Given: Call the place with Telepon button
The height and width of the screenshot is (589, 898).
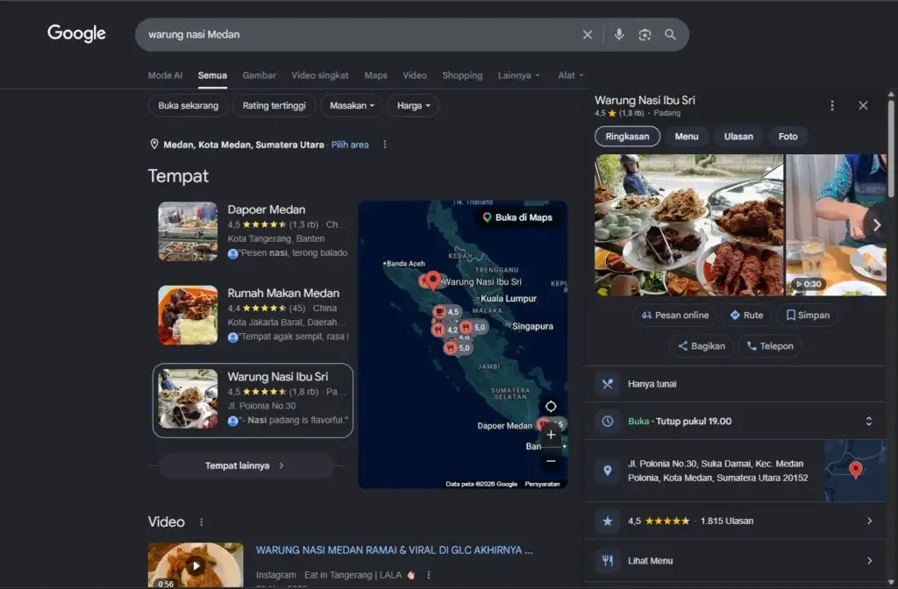Looking at the screenshot, I should (770, 346).
